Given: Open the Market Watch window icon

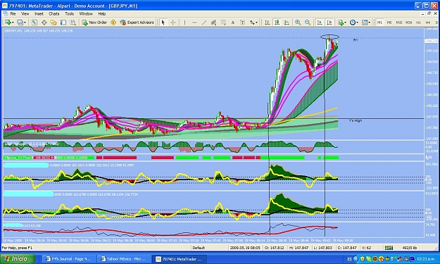Looking at the screenshot, I should [34, 23].
